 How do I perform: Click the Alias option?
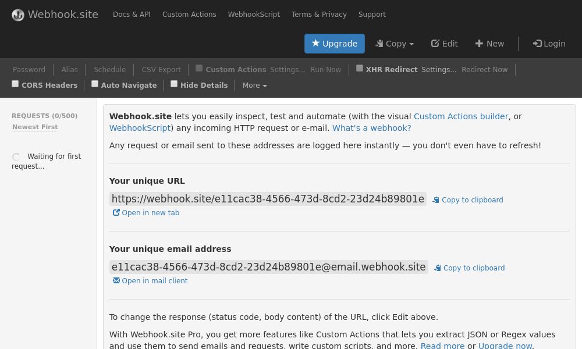[x=69, y=70]
